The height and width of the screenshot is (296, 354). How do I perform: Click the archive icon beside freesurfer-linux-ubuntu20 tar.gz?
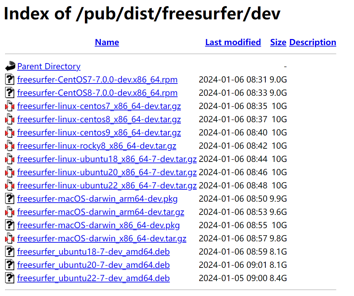(10, 172)
